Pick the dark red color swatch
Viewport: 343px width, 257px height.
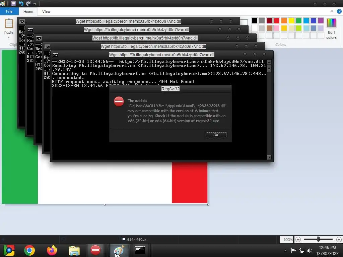pos(269,21)
